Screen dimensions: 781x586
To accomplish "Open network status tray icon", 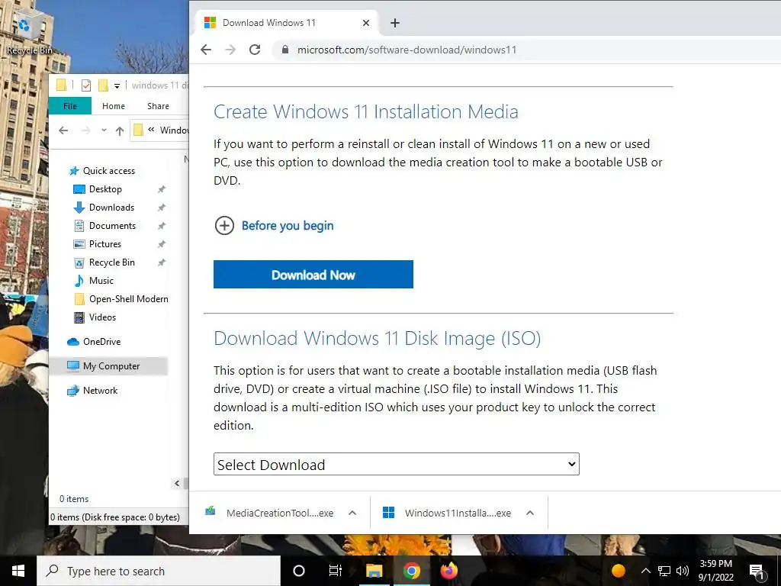I will (664, 571).
